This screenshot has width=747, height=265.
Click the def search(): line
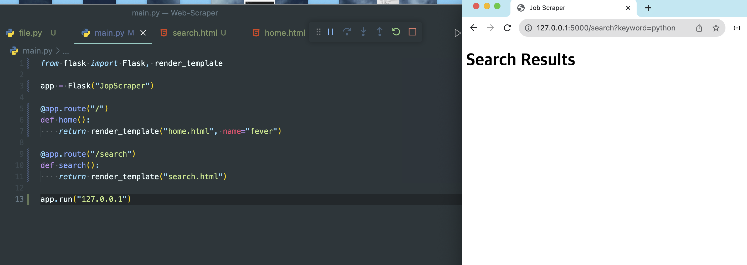tap(70, 165)
